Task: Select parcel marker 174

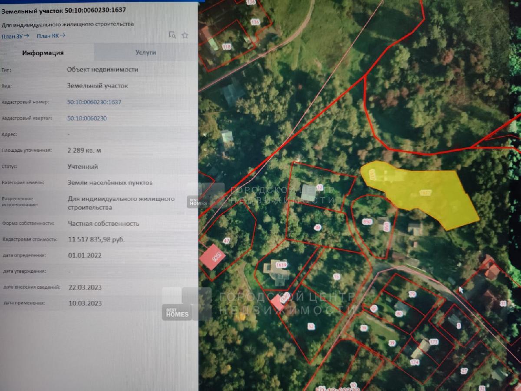Action: pos(415,362)
